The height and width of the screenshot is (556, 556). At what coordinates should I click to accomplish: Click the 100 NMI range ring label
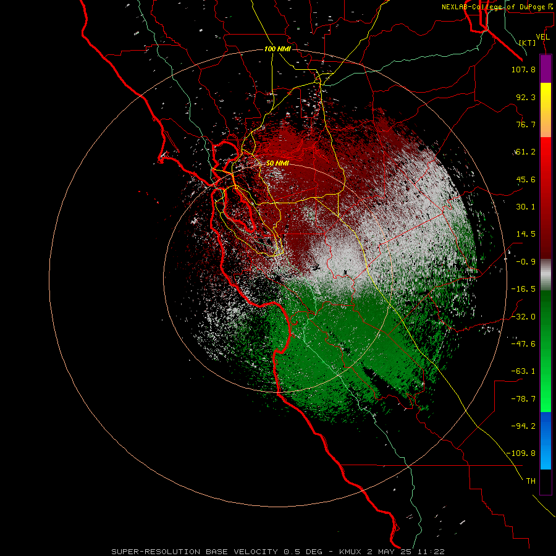click(x=277, y=49)
